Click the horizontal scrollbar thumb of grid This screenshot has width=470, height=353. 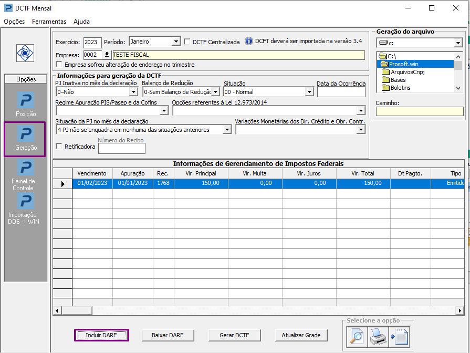coord(77,310)
